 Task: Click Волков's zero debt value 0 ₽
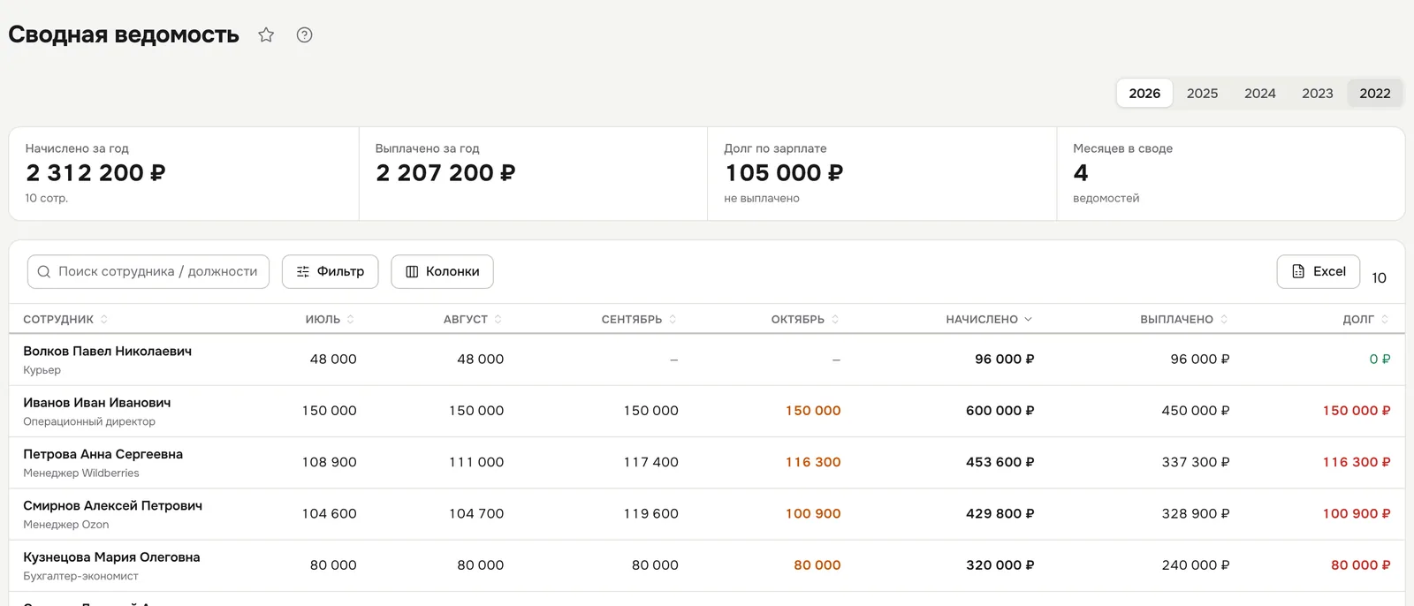[1380, 360]
